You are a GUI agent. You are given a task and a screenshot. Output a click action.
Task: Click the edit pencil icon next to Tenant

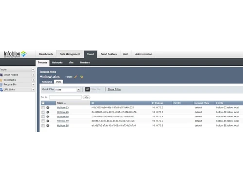pos(76,77)
